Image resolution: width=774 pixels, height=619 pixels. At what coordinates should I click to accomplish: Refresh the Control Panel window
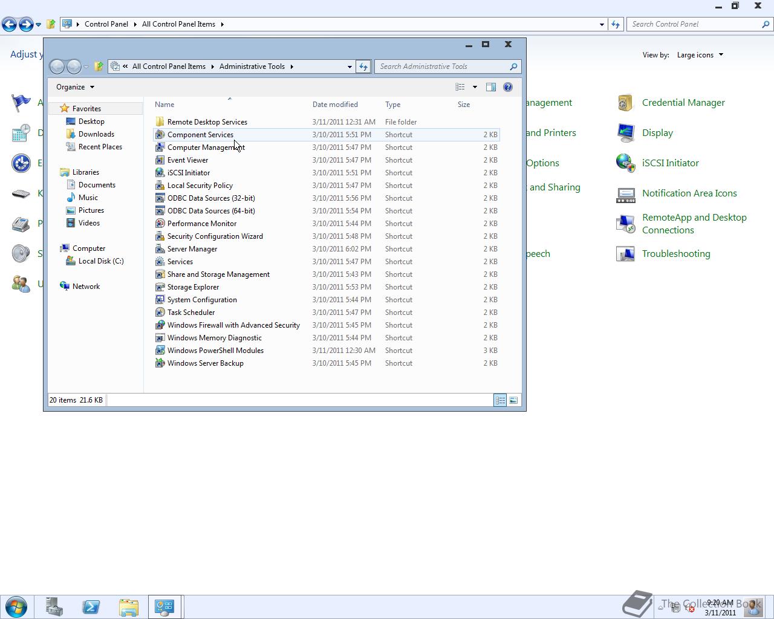coord(616,24)
